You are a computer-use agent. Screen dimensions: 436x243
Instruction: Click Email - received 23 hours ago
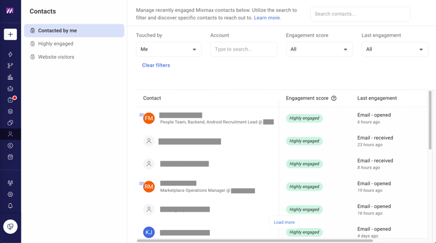[x=375, y=141]
